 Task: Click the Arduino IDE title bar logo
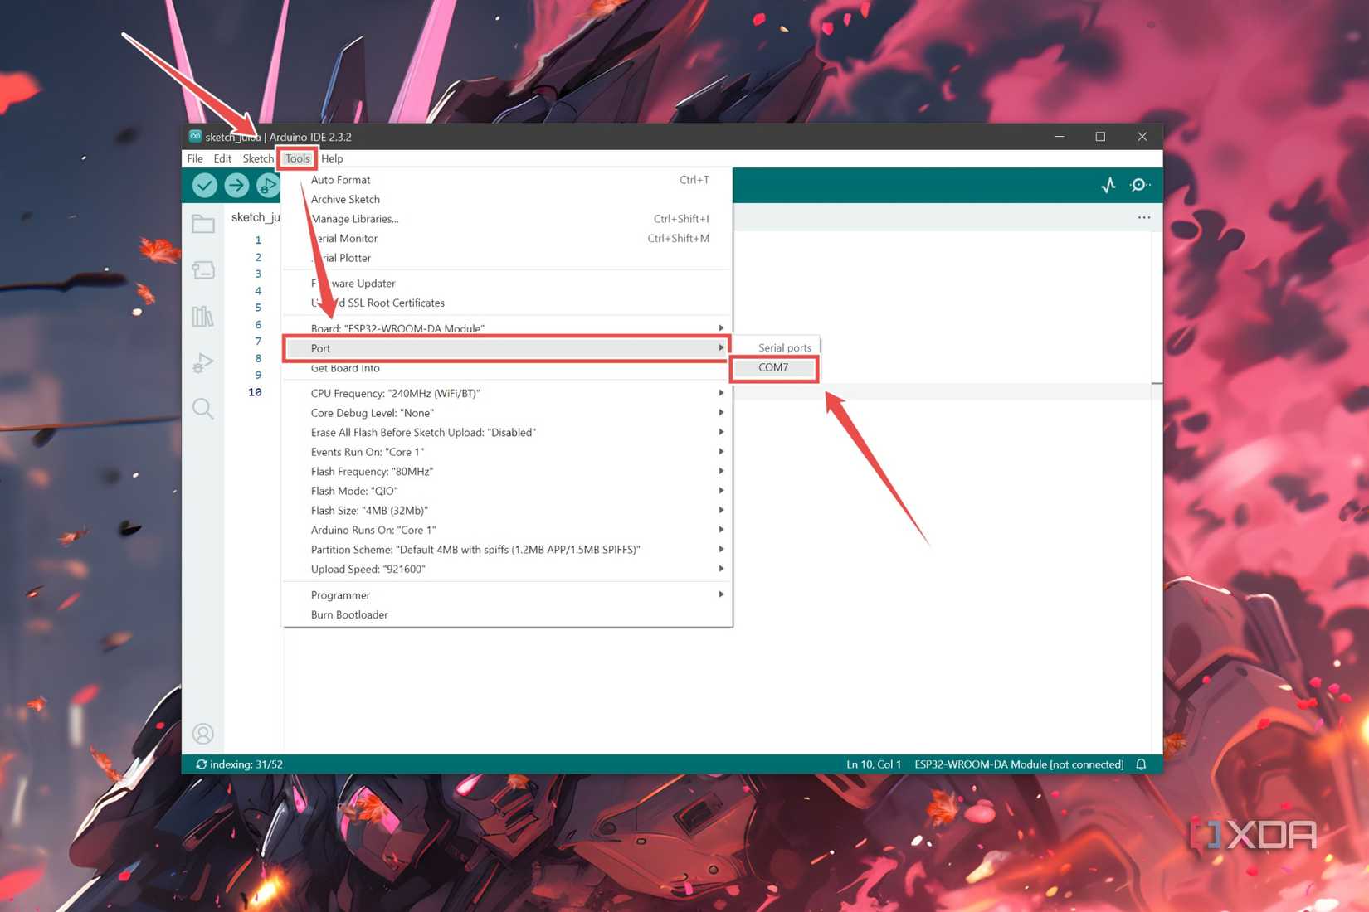[x=195, y=137]
